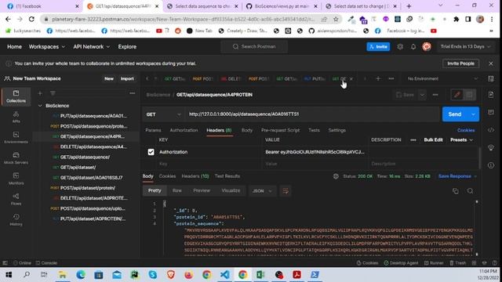
Task: Switch to the Test Results response tab
Action: pos(227,176)
